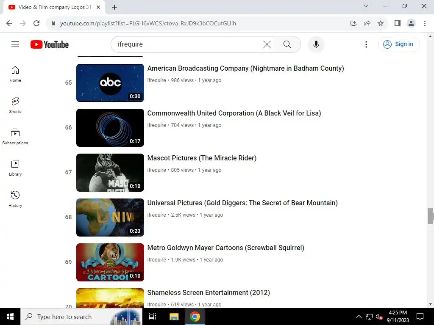Click the page scrollbar thumb

(431, 216)
